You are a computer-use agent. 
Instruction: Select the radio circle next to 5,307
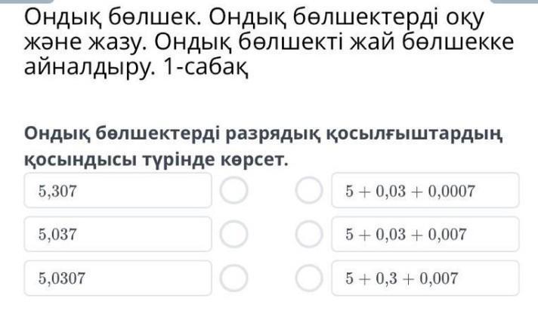(x=234, y=191)
